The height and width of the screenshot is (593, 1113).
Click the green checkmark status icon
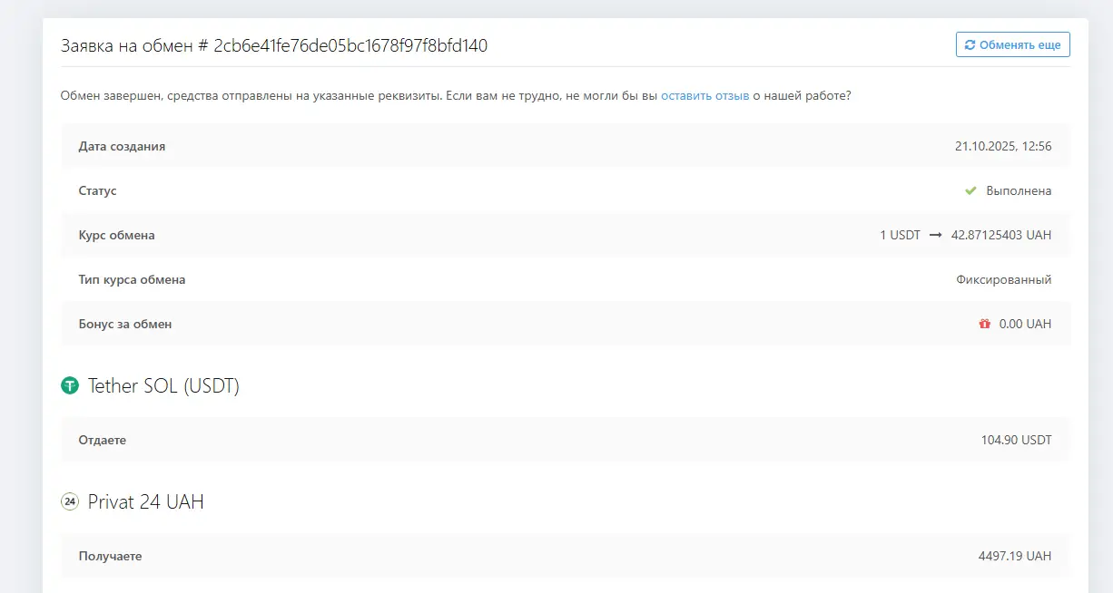(970, 191)
